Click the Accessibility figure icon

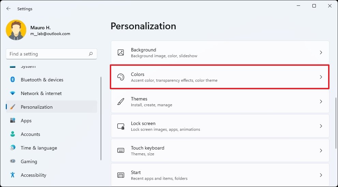tap(13, 175)
